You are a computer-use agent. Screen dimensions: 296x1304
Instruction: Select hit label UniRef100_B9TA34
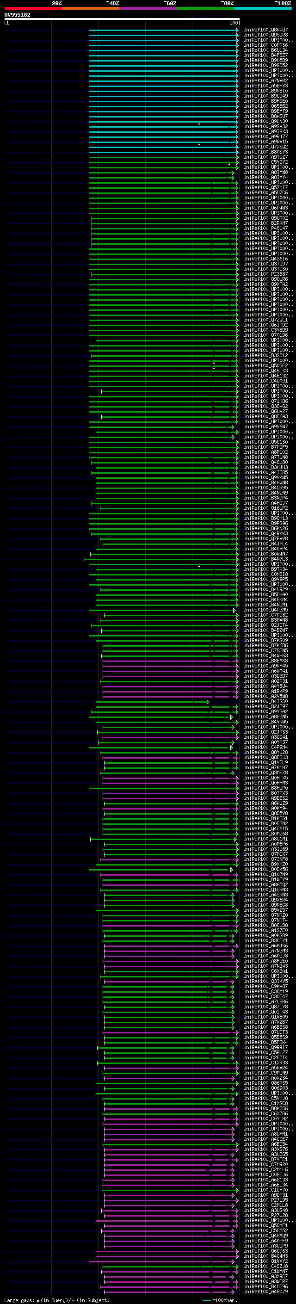(x=265, y=569)
